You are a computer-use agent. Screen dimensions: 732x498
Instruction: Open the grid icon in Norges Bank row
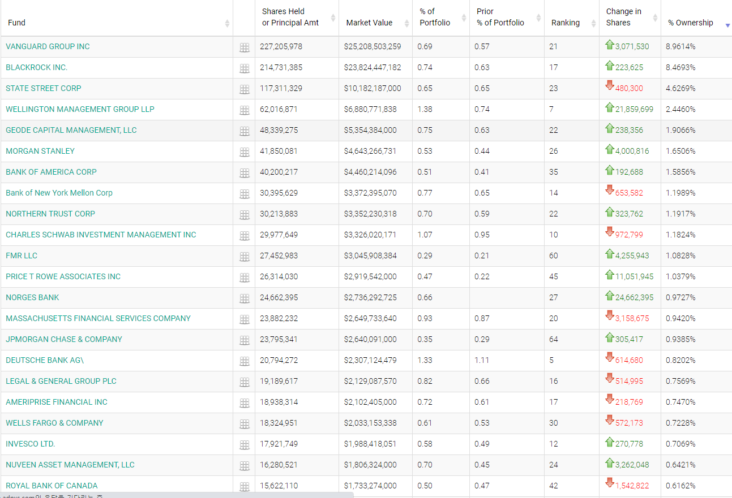click(245, 298)
